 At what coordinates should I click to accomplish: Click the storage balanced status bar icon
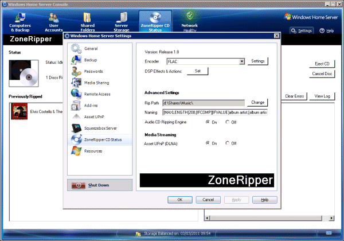pos(138,234)
